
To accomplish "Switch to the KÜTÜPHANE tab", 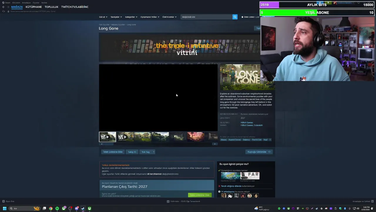I will 34,7.
